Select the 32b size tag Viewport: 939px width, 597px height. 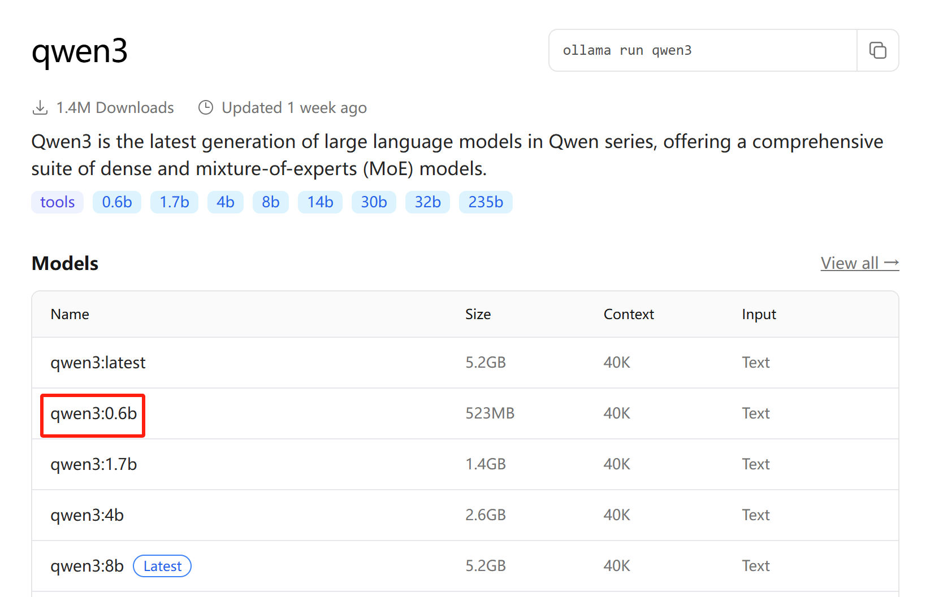[427, 202]
